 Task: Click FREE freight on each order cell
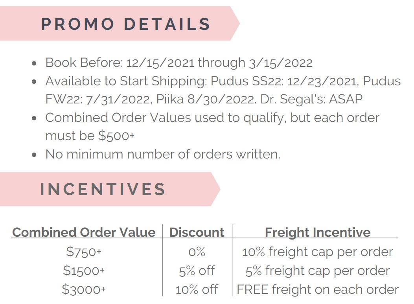[x=318, y=289]
